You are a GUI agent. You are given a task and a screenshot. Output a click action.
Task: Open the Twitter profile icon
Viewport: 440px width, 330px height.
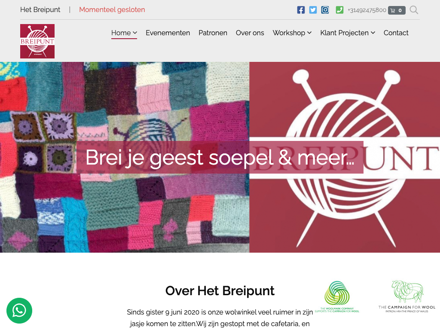pos(313,10)
